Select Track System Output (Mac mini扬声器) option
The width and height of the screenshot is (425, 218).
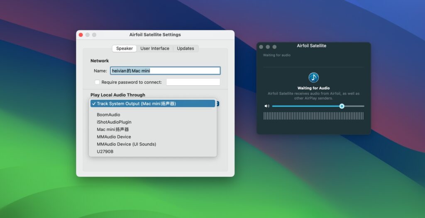(153, 104)
